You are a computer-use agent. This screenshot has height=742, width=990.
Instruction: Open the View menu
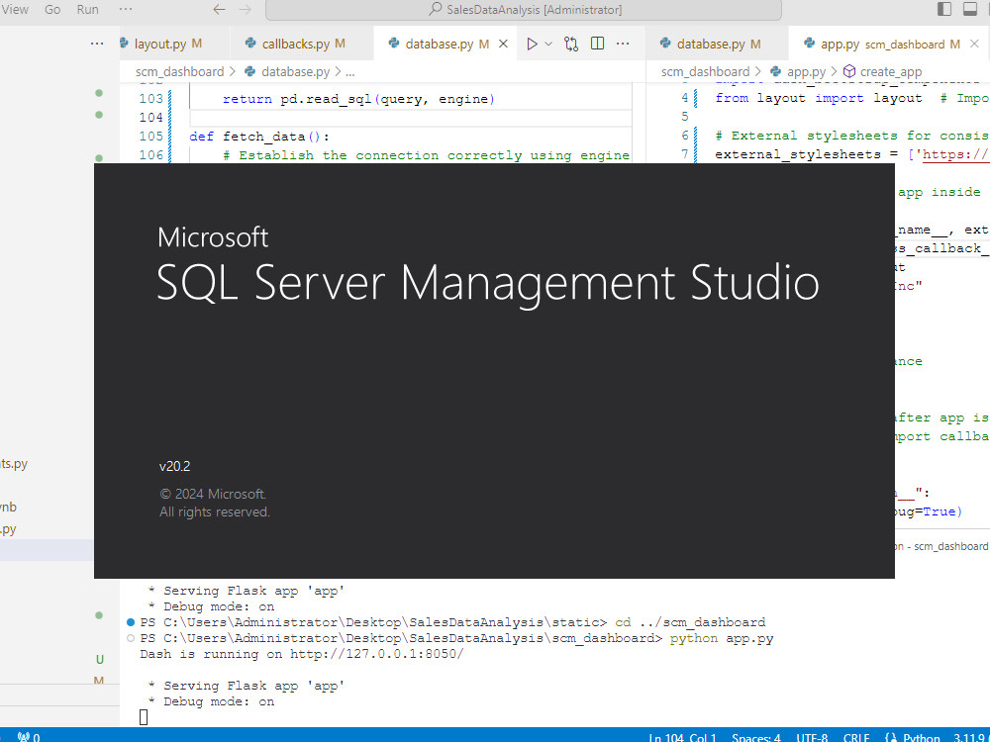15,10
